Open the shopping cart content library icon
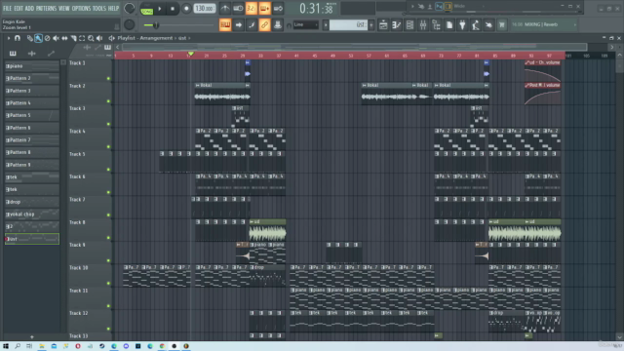 502,25
